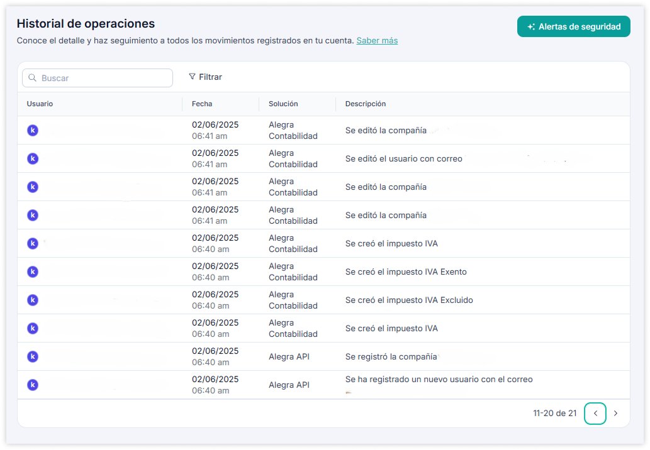Click the funnel icon beside Filtrar
650x450 pixels.
192,77
